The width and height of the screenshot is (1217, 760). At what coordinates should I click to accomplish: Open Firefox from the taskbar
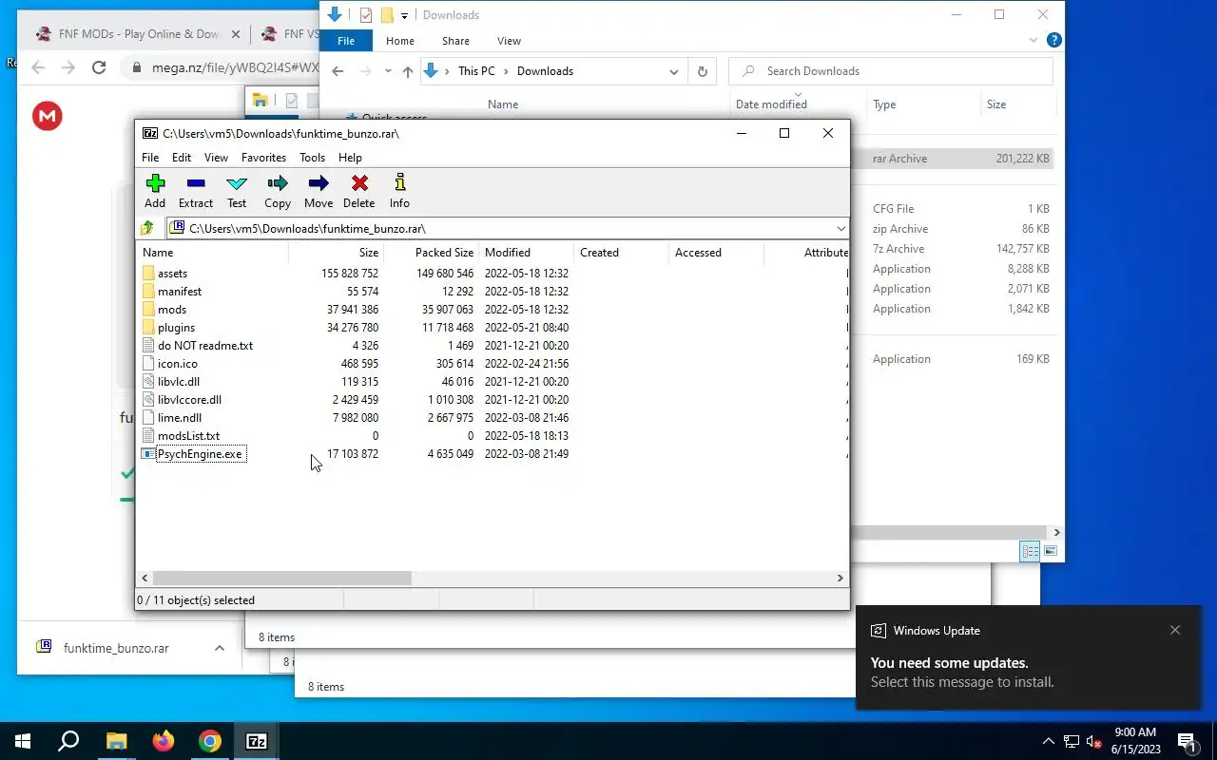click(x=164, y=741)
